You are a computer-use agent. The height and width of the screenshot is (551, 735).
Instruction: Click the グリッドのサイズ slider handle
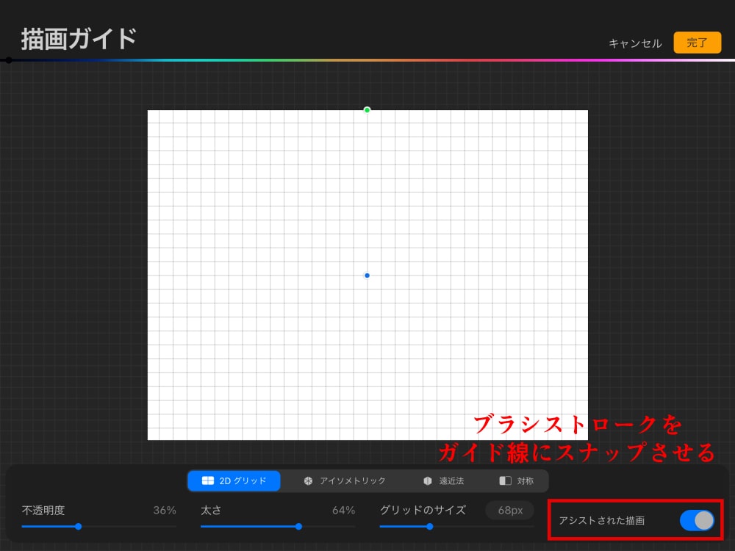(430, 527)
